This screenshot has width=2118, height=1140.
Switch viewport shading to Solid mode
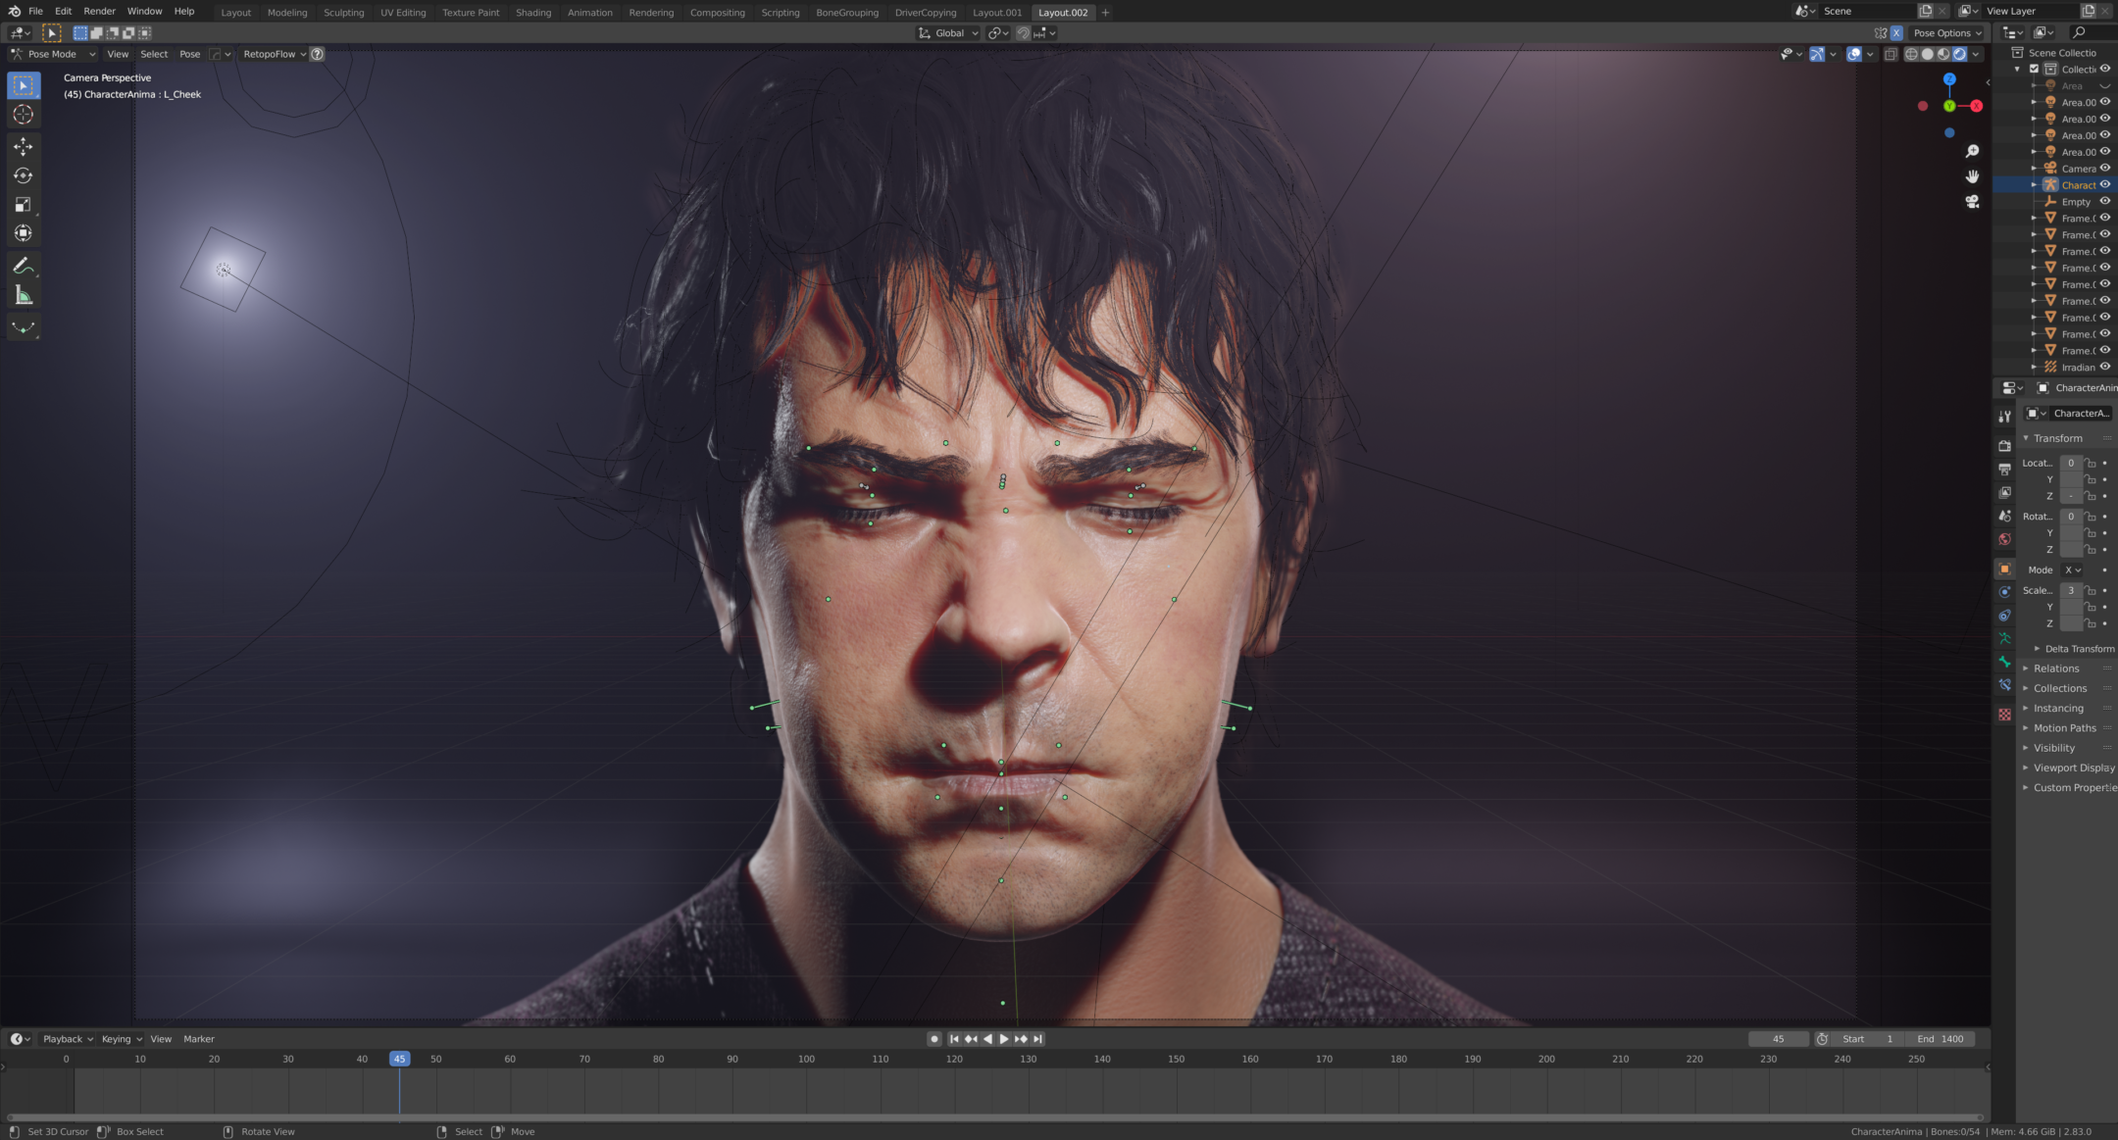pos(1928,54)
